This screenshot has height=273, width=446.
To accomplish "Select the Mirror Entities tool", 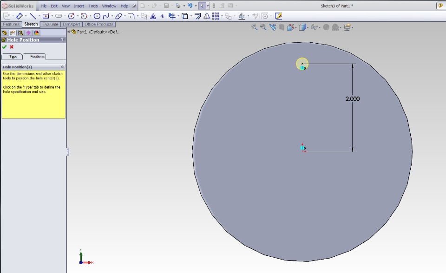I will click(207, 16).
